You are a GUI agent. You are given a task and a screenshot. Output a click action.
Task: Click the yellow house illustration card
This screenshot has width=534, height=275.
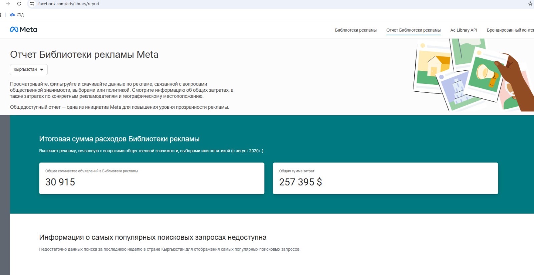coord(432,67)
